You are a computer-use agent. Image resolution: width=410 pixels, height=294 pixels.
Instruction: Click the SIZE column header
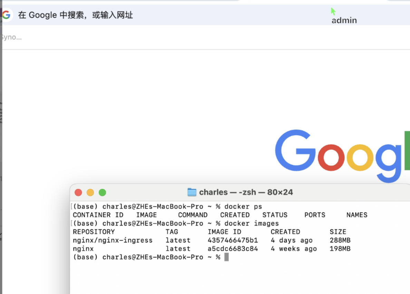coord(338,232)
